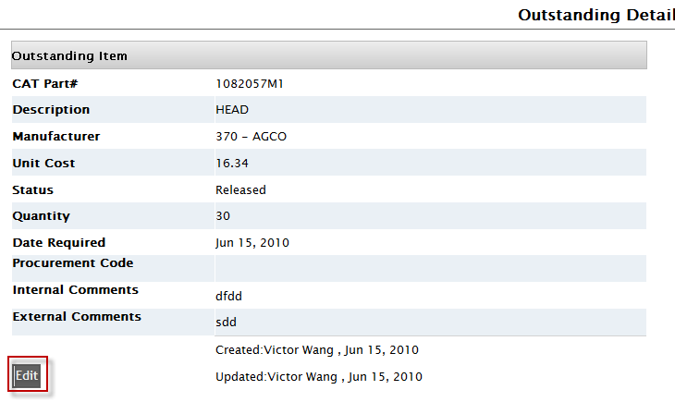Screen dimensions: 675x402
Task: Select the Date Required value
Action: (x=252, y=243)
